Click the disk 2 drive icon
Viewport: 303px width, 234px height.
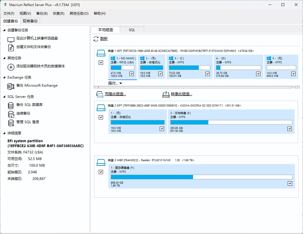[x=101, y=108]
